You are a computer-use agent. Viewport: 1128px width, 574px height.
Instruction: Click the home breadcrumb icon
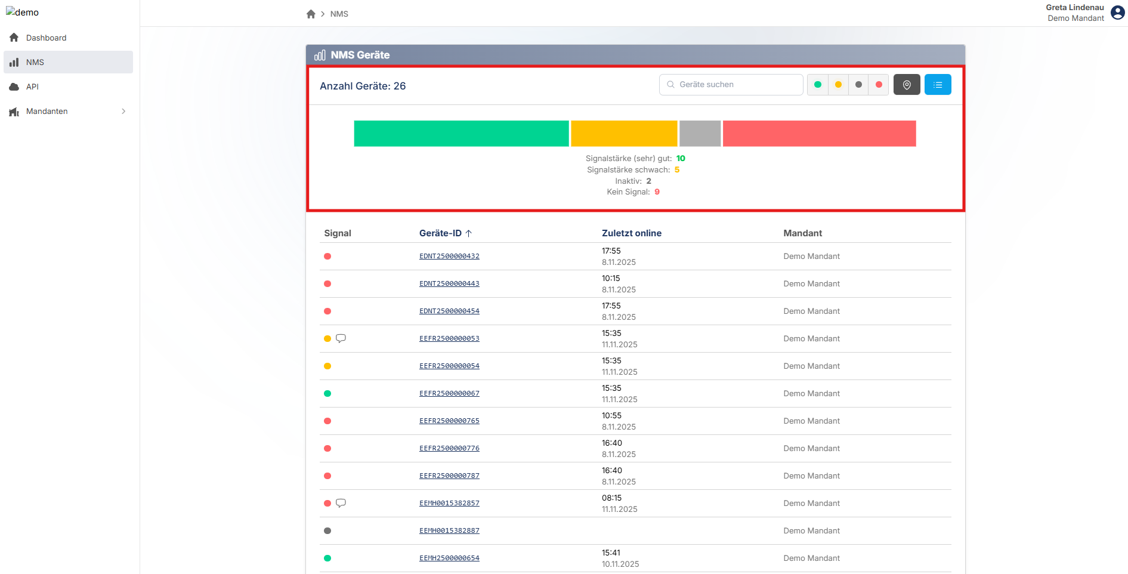(311, 14)
